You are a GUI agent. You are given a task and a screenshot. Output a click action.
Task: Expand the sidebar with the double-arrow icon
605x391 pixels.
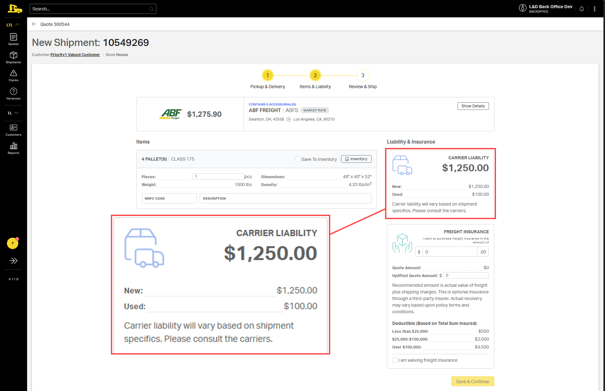click(x=13, y=261)
